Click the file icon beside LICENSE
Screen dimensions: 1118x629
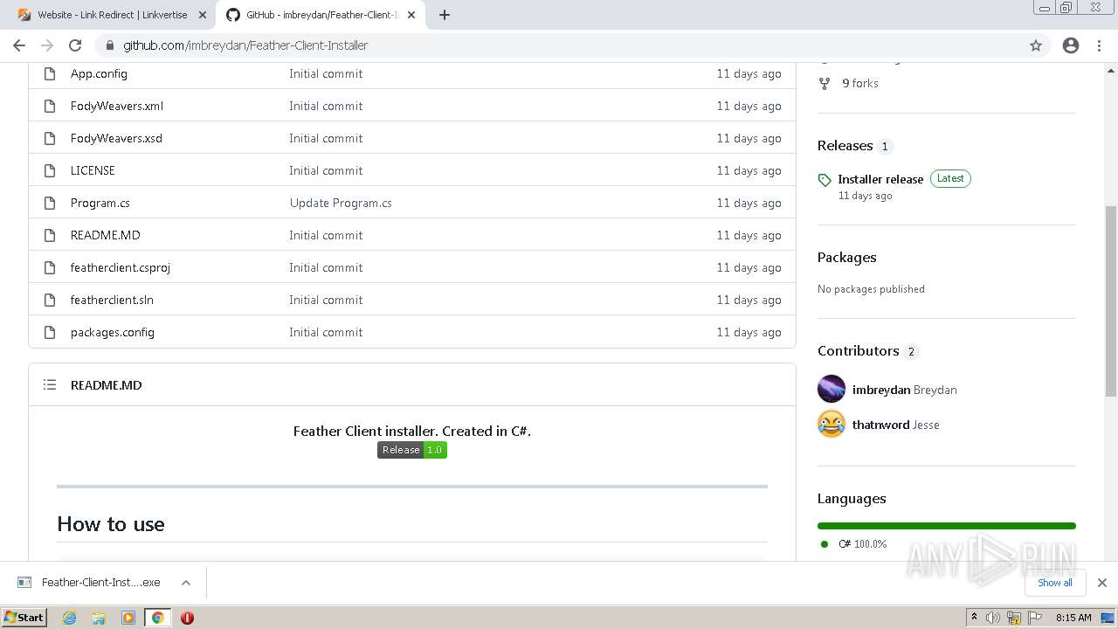[x=50, y=170]
